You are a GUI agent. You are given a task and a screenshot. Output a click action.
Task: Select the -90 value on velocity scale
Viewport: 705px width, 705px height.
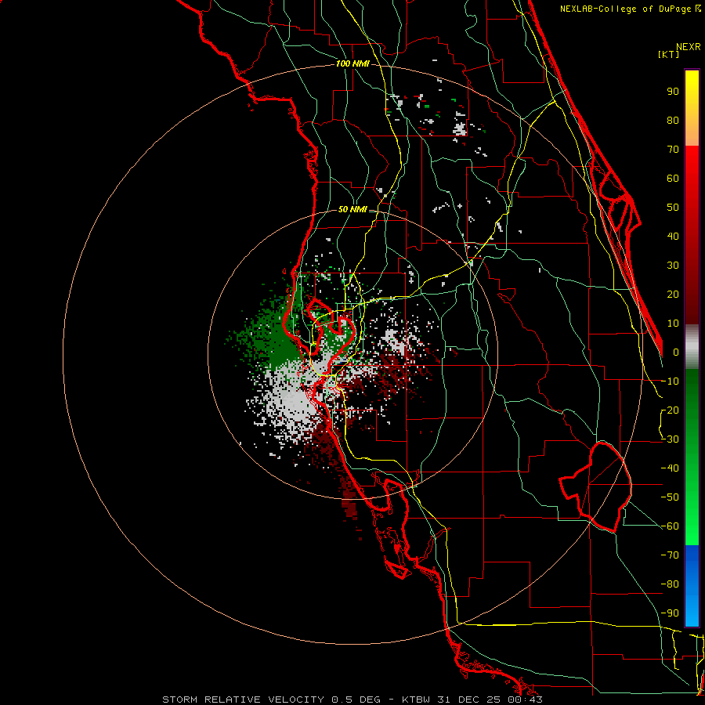pos(670,613)
